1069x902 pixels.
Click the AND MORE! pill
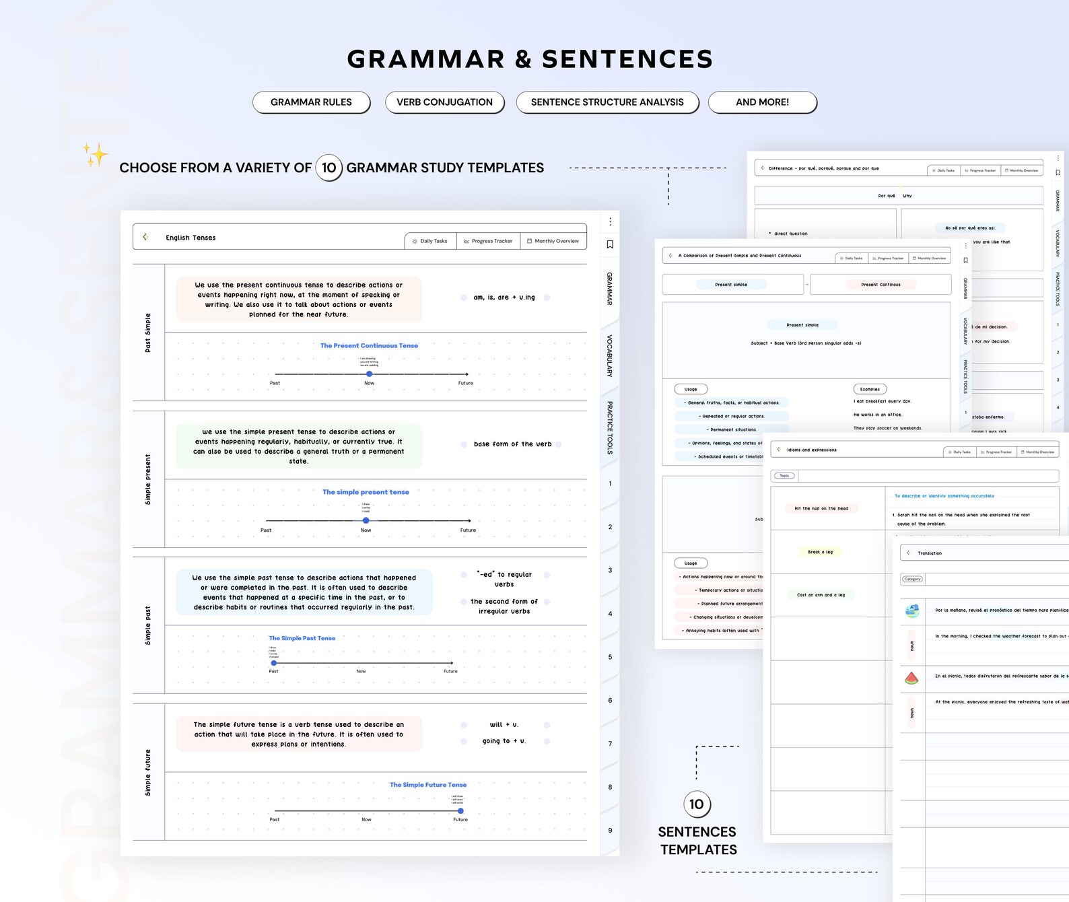click(762, 102)
